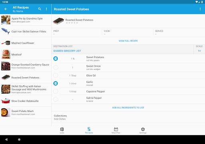
Task: Click View Full Recipe link
Action: (128, 41)
